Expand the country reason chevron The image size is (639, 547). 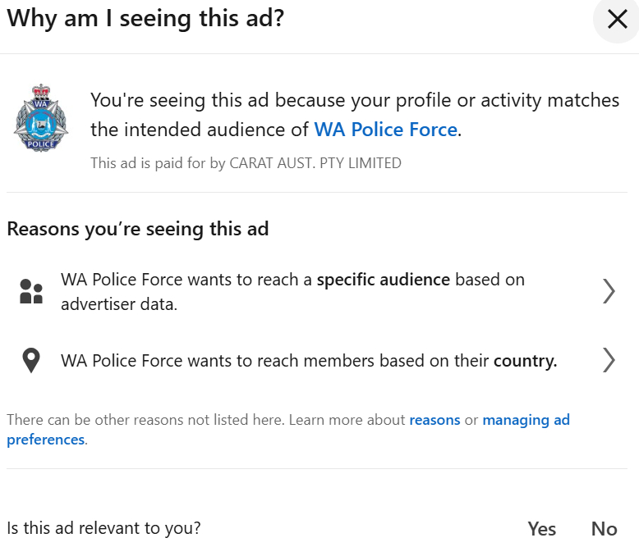[609, 360]
